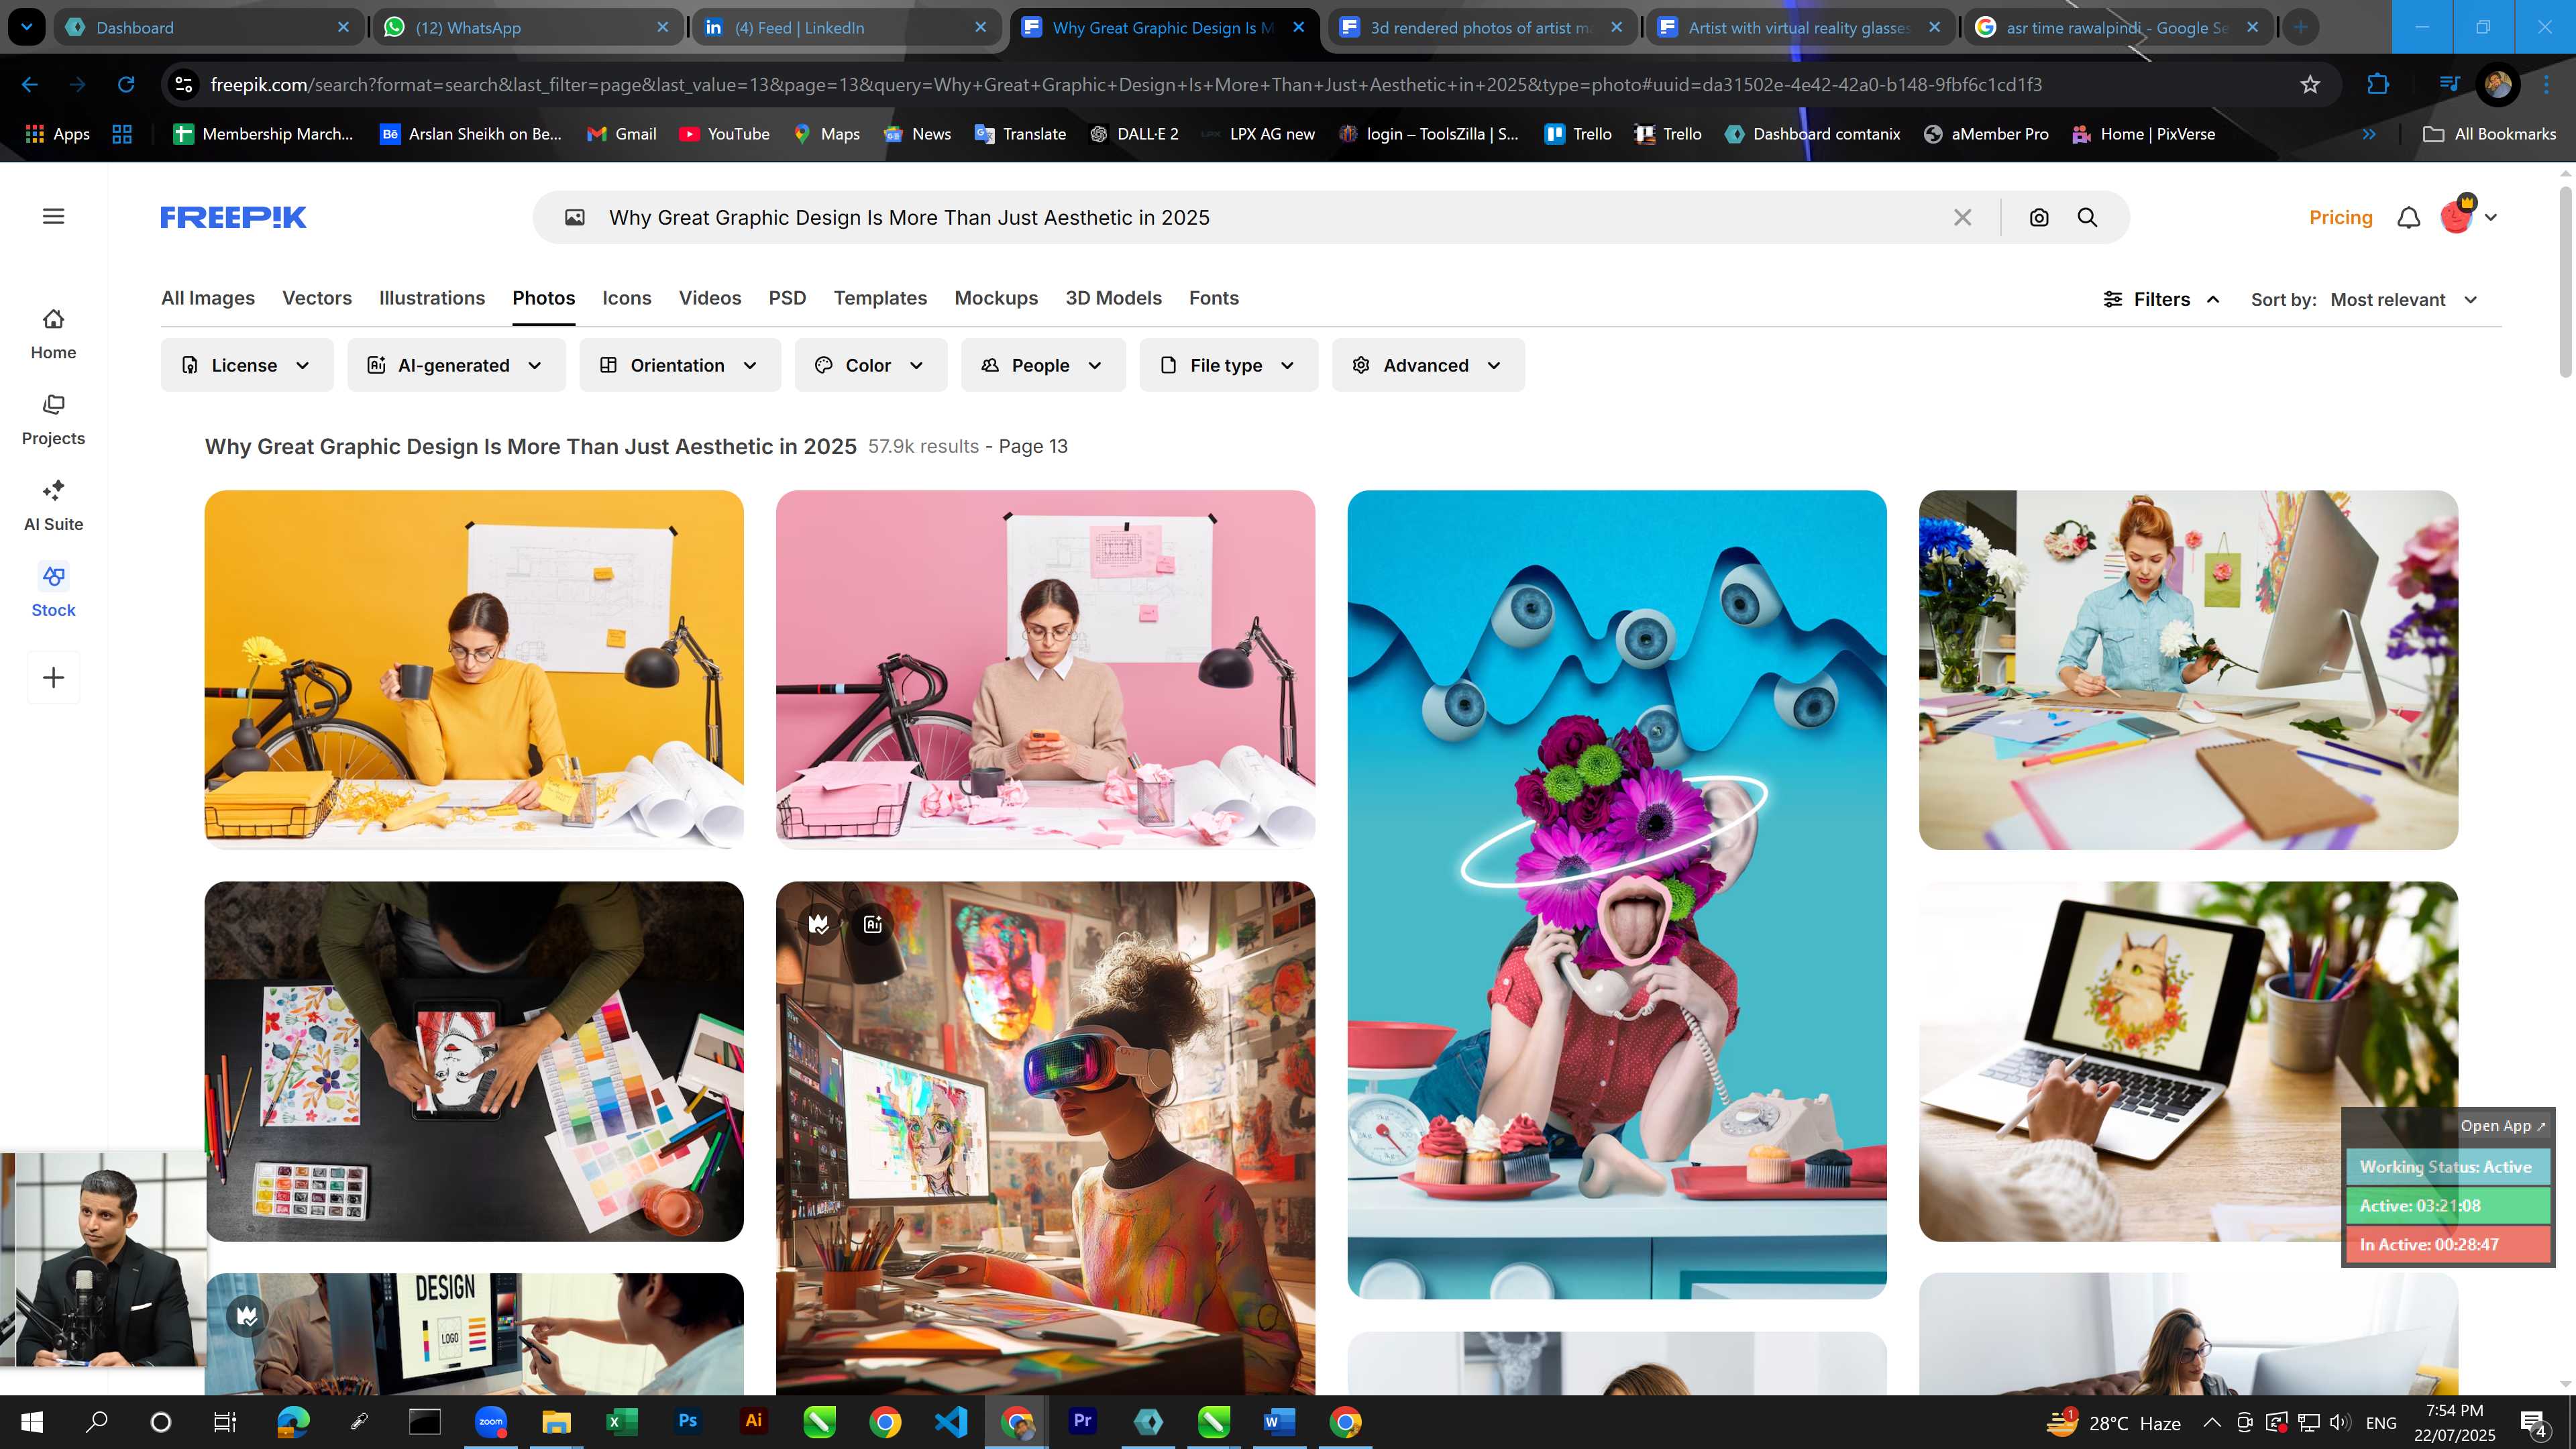Switch to the All Images tab
The image size is (2576, 1449).
pos(208,298)
